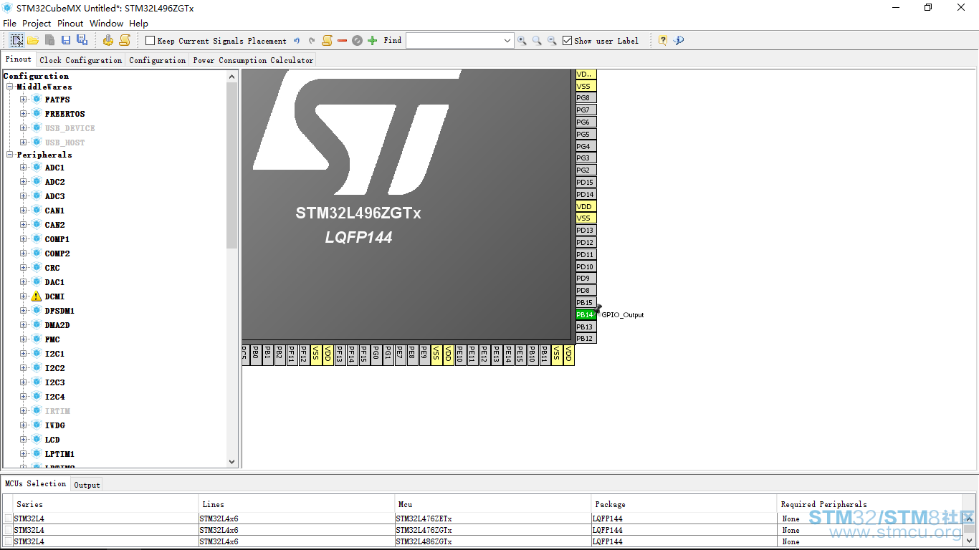The width and height of the screenshot is (979, 550).
Task: Expand the FREERTOS tree node
Action: tap(24, 114)
